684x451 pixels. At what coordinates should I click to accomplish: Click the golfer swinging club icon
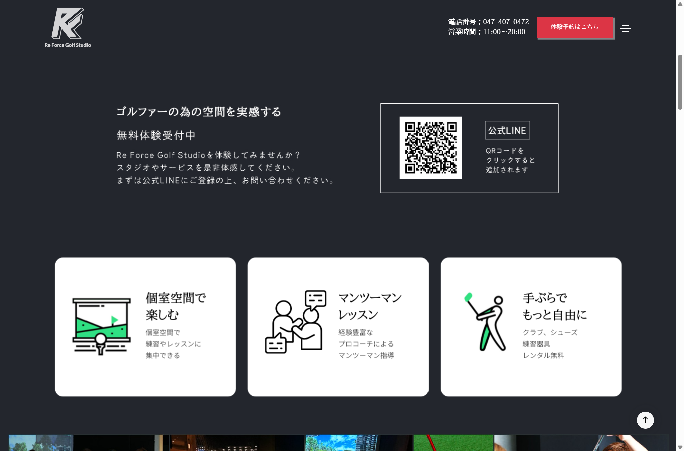(485, 322)
